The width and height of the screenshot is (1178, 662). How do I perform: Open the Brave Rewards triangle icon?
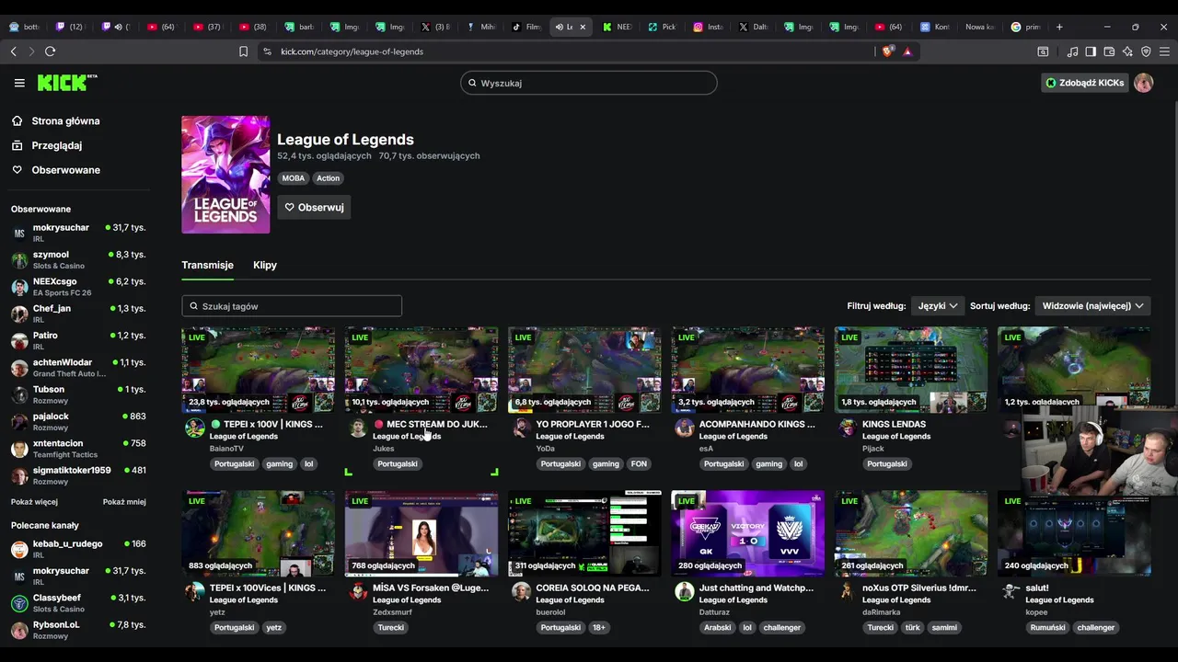[x=907, y=51]
